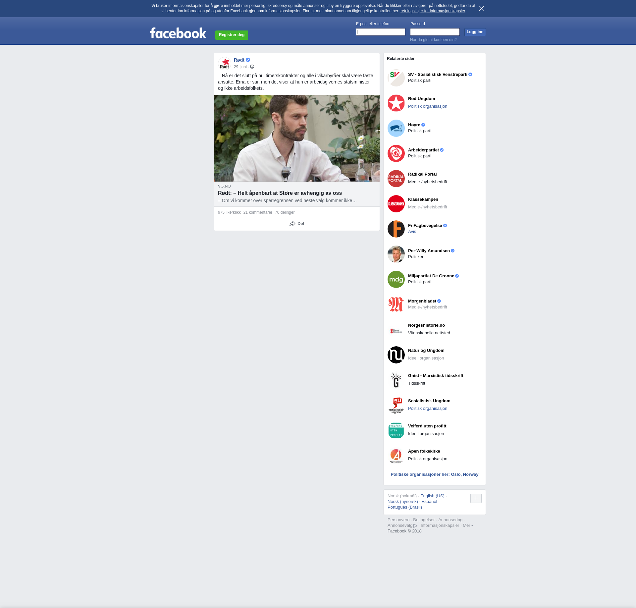Open Rød Ungdom page name
636x608 pixels.
coord(421,99)
